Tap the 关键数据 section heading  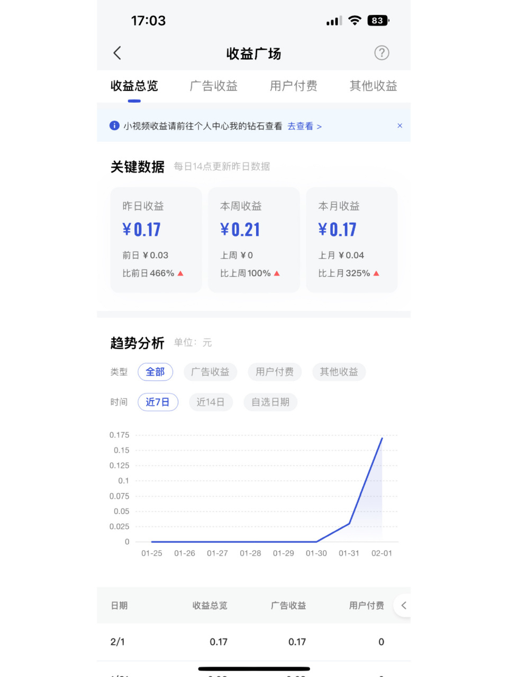[x=138, y=167]
